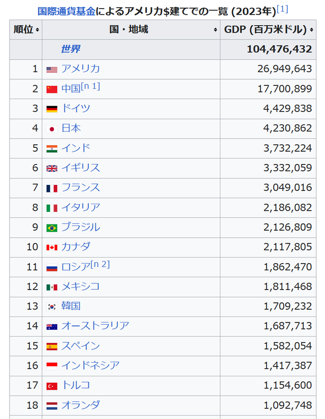Viewport: 325px width, 419px height.
Task: Click the Chinese flag icon next to 中国
Action: point(51,89)
